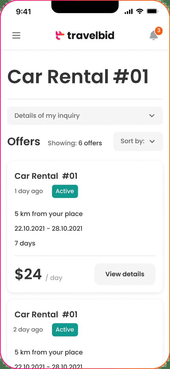
Task: Tap the 9:41 clock in status bar
Action: [24, 11]
